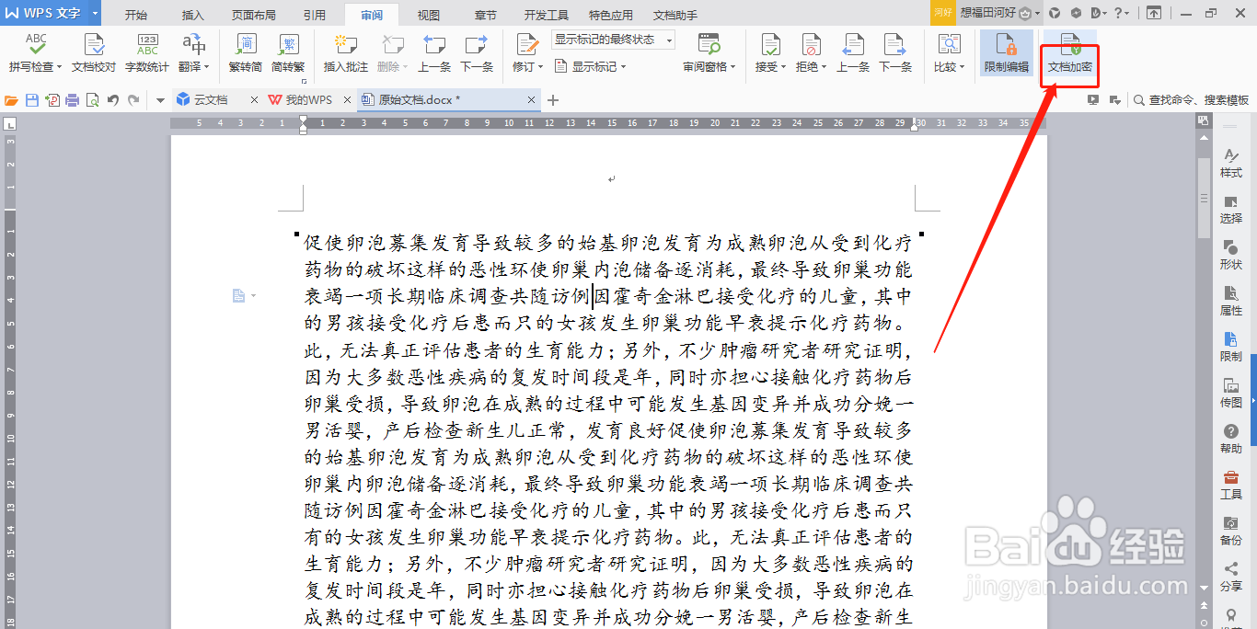Switch to the 开发工具 ribbon tab
The height and width of the screenshot is (629, 1257).
[547, 16]
